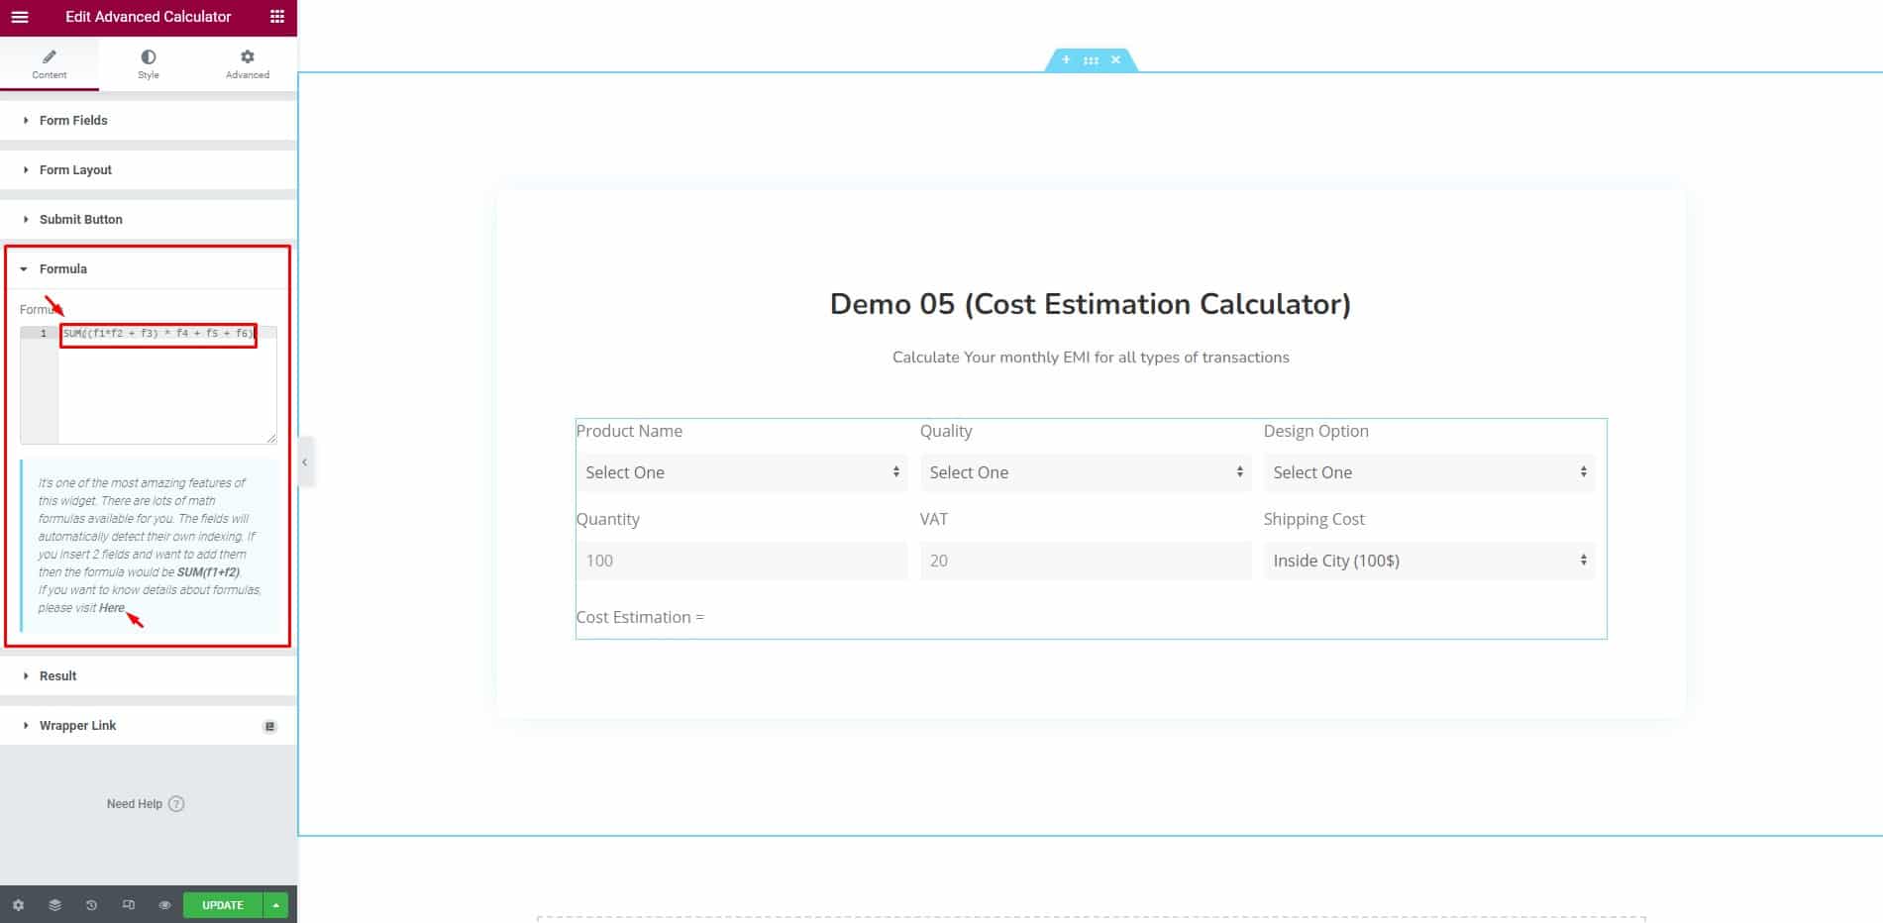Collapse the left panel with arrow handle
Viewport: 1883px width, 923px height.
pyautogui.click(x=305, y=462)
